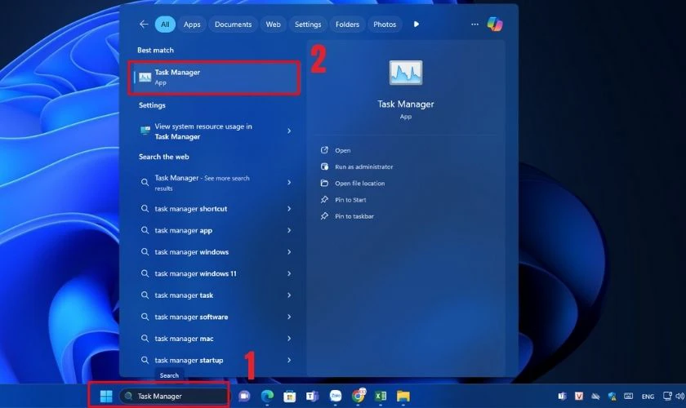Open Microsoft Teams from taskbar
The height and width of the screenshot is (408, 686).
[x=312, y=397]
